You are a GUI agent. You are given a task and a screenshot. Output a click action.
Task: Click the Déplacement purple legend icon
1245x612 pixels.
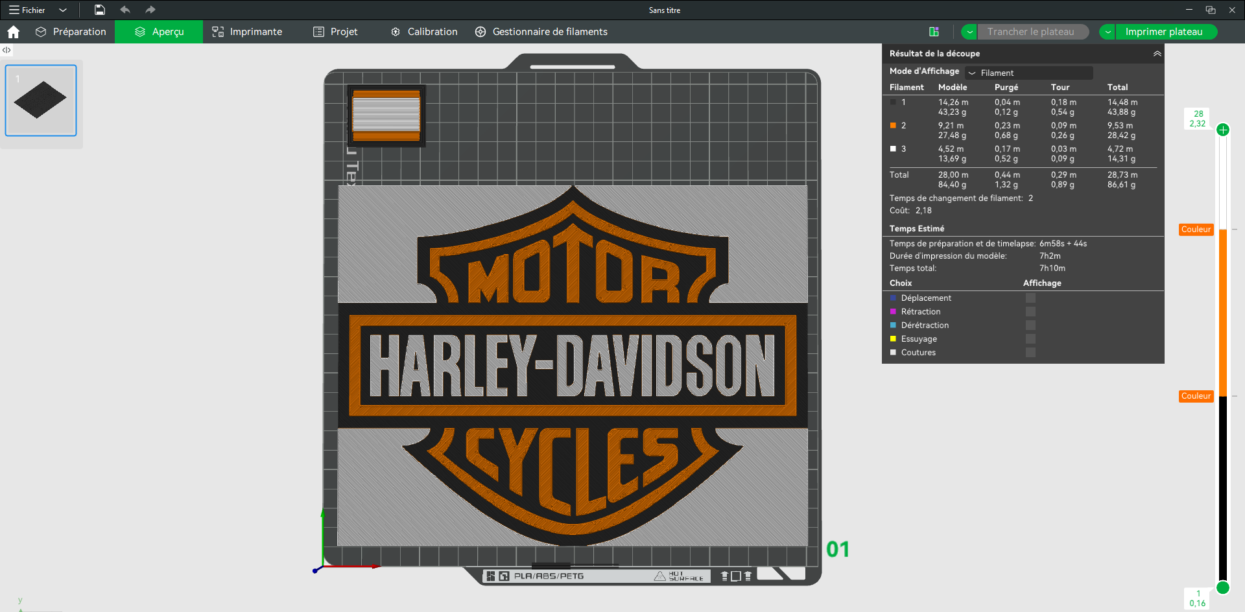(893, 298)
